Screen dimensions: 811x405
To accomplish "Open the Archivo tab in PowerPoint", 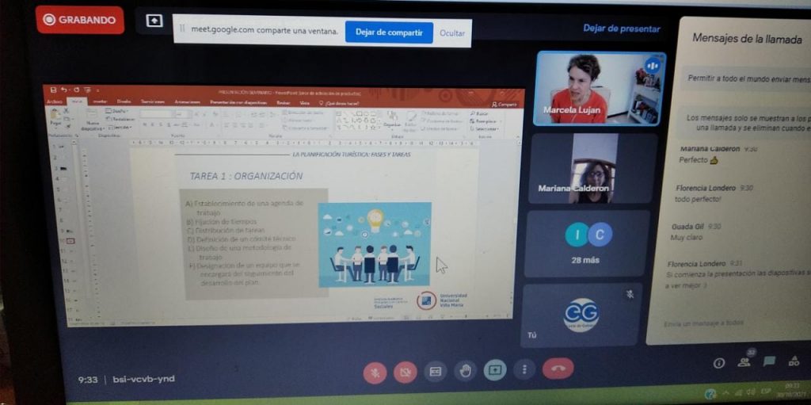I will 54,102.
